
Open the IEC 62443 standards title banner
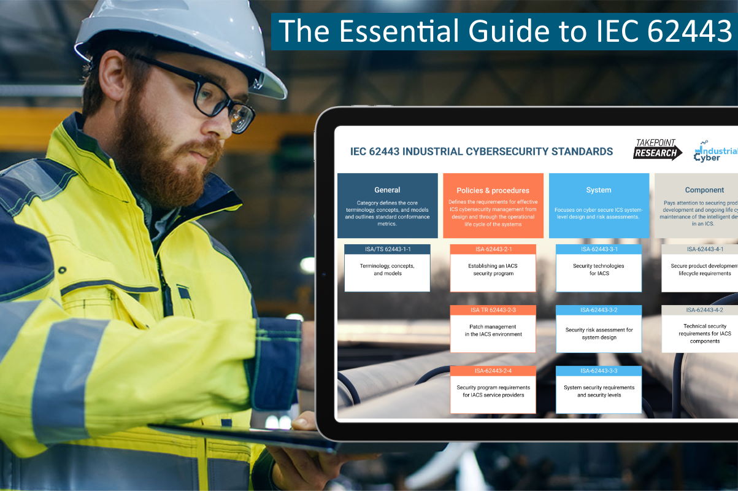[482, 151]
